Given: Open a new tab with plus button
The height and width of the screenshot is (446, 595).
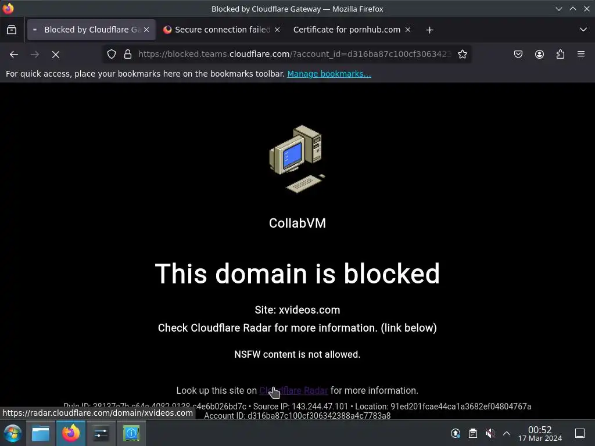Looking at the screenshot, I should [429, 30].
